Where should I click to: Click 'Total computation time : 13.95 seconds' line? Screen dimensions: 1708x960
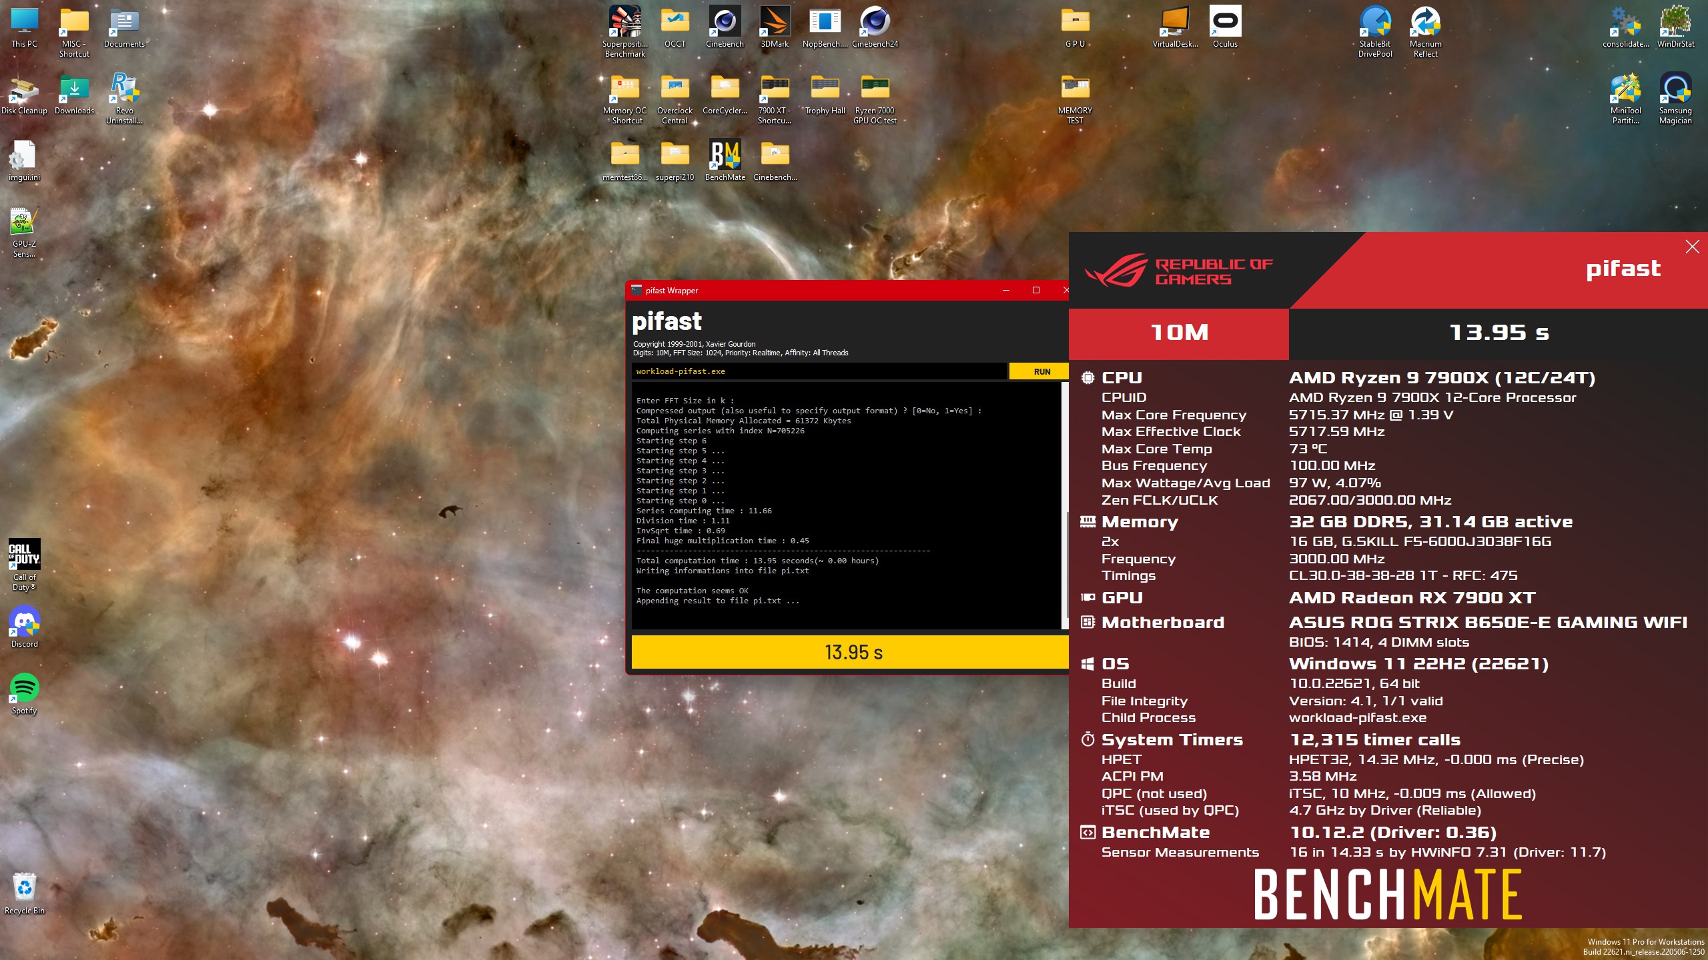(x=757, y=561)
